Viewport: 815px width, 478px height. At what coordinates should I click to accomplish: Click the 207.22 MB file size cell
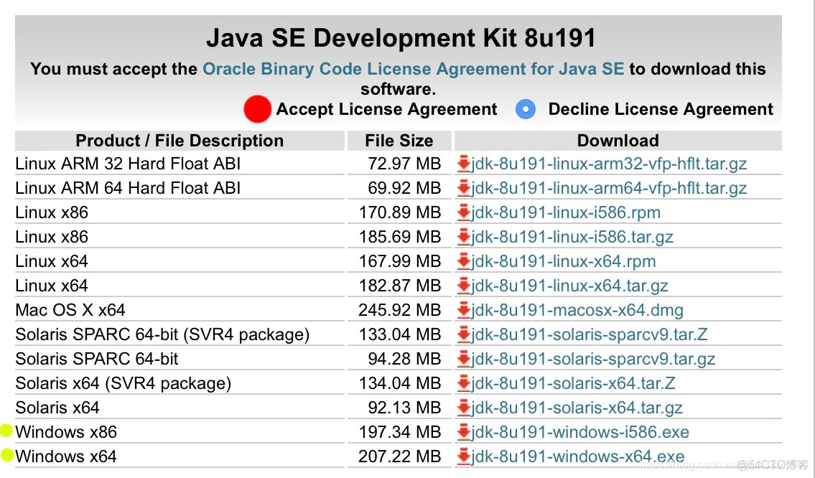coord(400,456)
